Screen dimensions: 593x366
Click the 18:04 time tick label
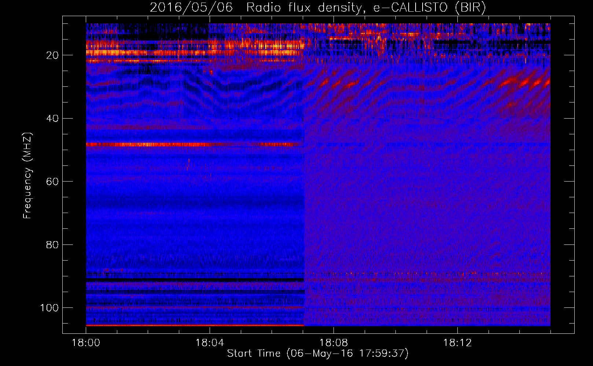pos(210,343)
